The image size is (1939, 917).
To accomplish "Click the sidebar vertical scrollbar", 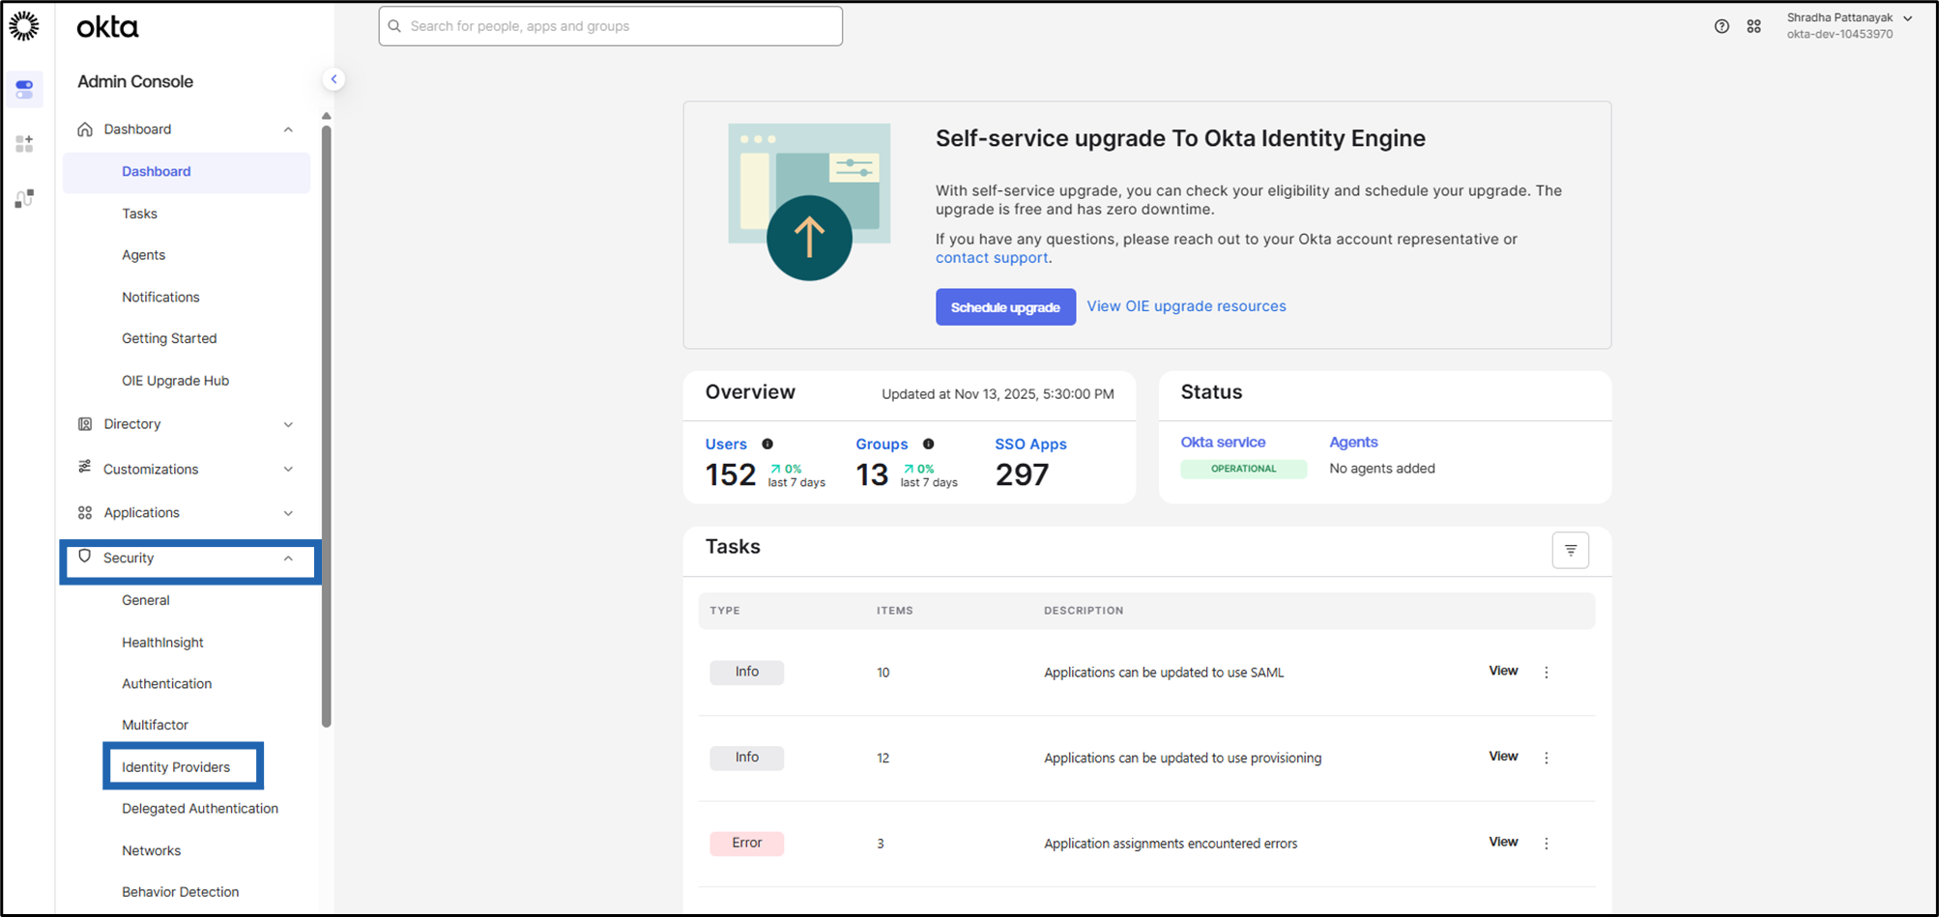I will click(327, 425).
